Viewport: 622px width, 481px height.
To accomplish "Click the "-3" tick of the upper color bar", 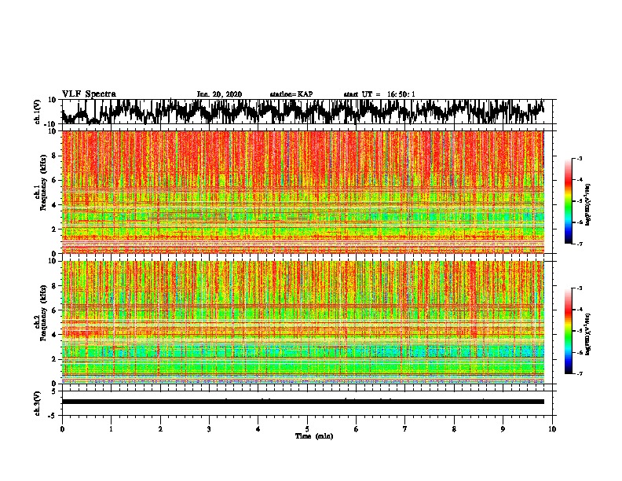I will [579, 158].
